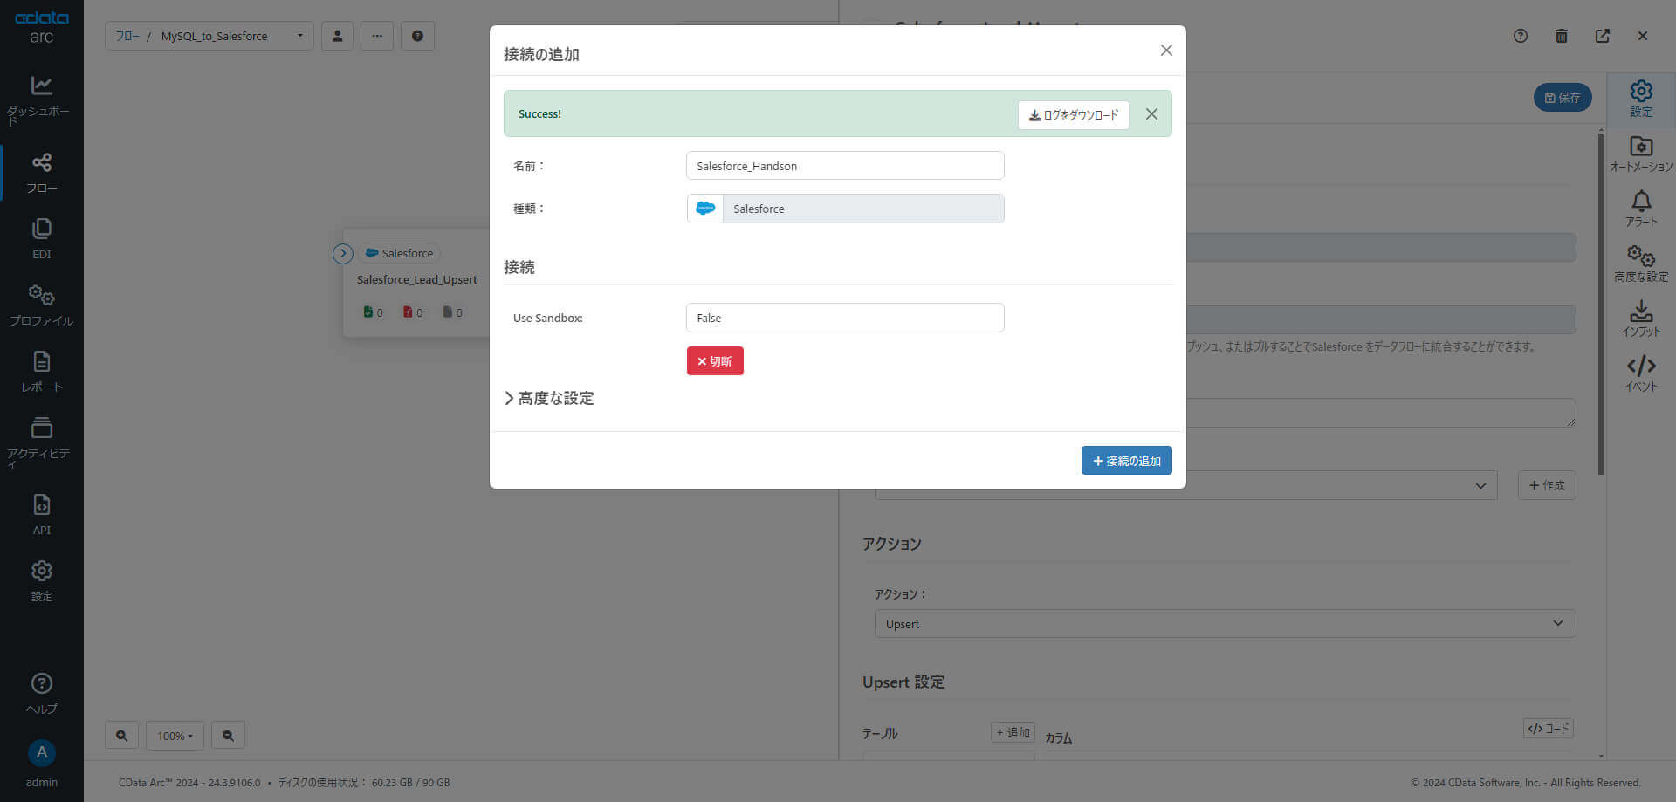Viewport: 1676px width, 802px height.
Task: Expand the advanced settings section in dialog
Action: (550, 398)
